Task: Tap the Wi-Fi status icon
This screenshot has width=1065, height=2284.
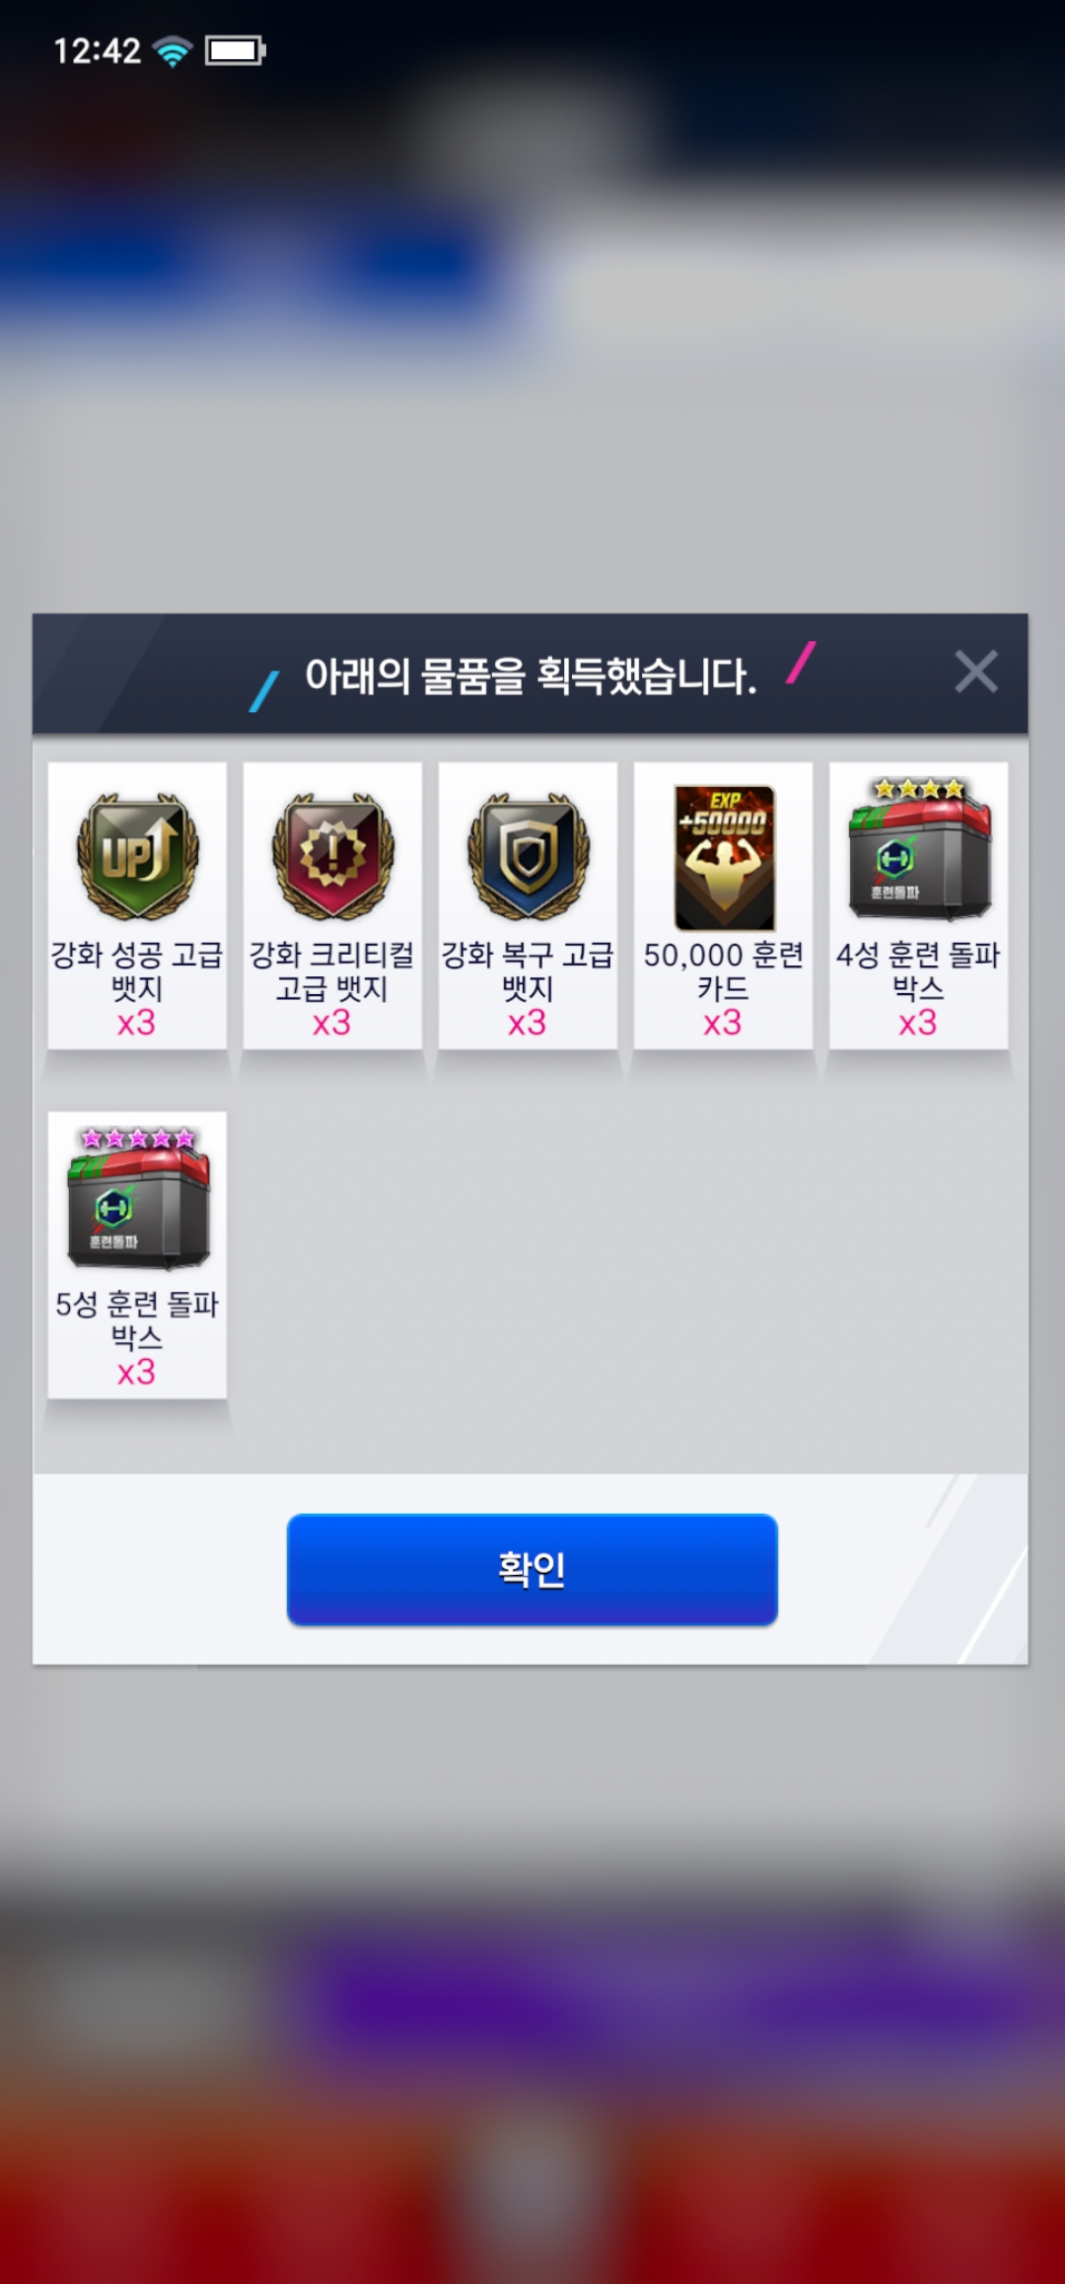Action: pos(173,50)
